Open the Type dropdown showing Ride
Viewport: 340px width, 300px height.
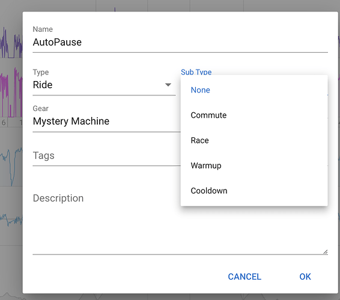pos(104,85)
